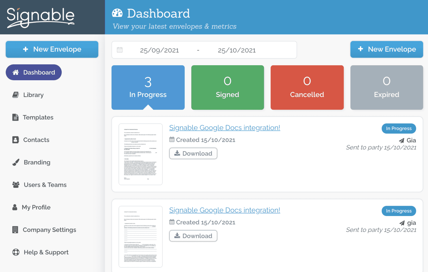Open Library from the sidebar
Image resolution: width=428 pixels, height=272 pixels.
pos(33,95)
